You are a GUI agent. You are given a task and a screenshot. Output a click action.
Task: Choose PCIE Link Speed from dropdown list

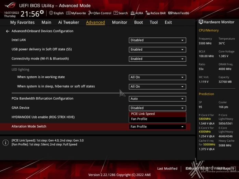click(157, 114)
